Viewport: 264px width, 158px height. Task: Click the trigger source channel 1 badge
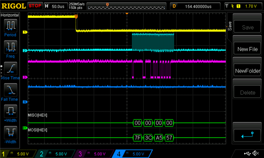pyautogui.click(x=238, y=6)
